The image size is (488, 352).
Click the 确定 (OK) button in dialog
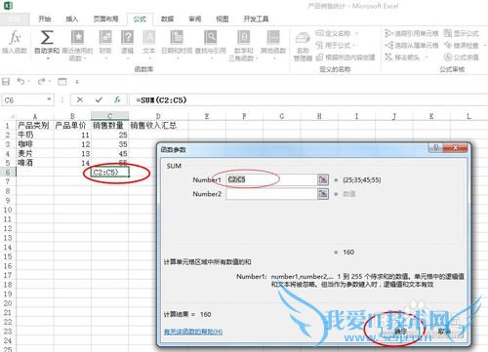click(x=400, y=332)
